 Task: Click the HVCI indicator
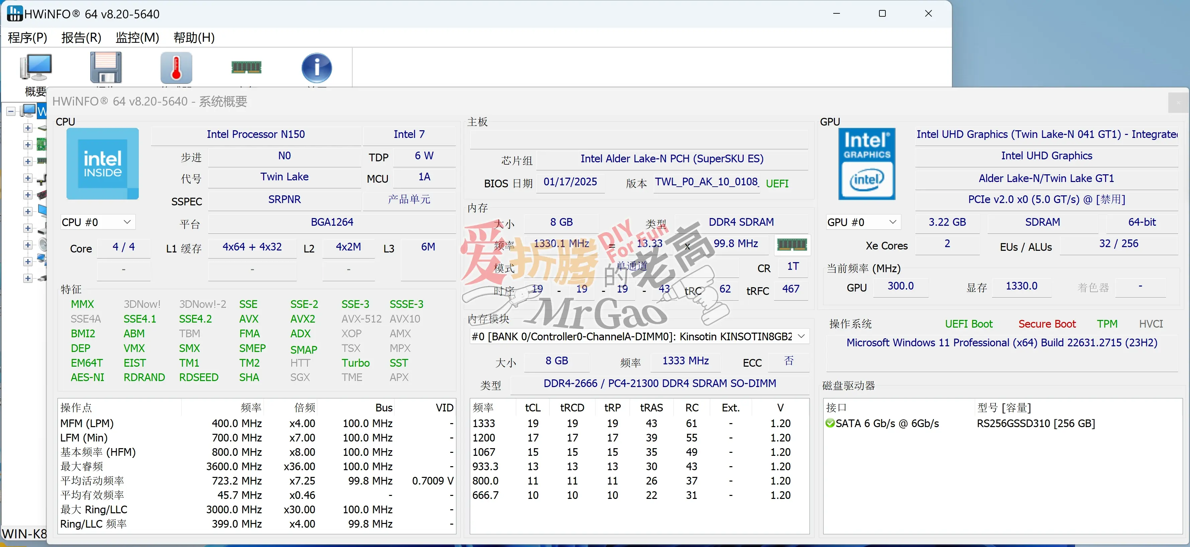point(1151,324)
